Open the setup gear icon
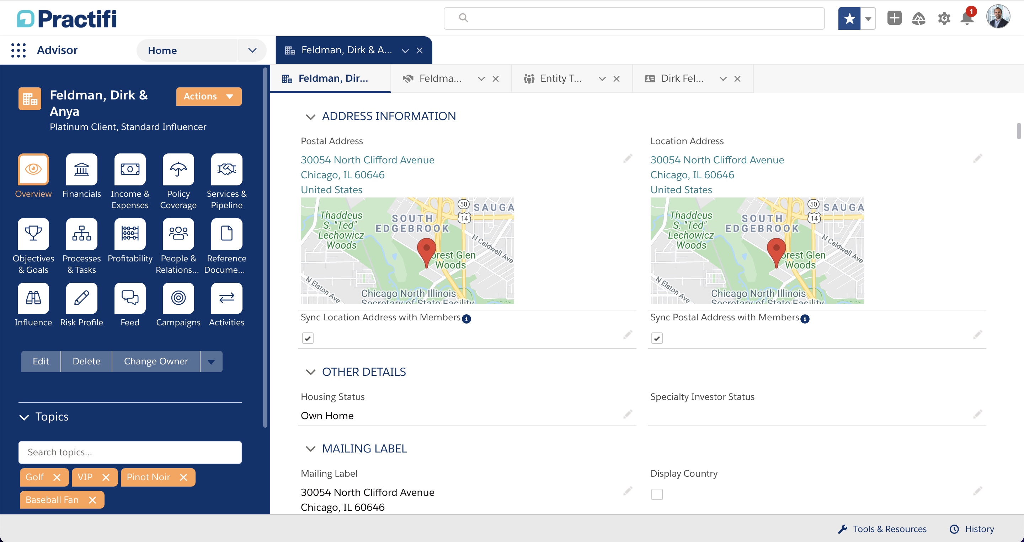 944,18
